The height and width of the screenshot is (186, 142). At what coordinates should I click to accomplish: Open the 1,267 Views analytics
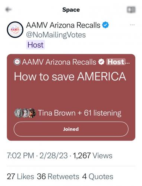point(93,155)
